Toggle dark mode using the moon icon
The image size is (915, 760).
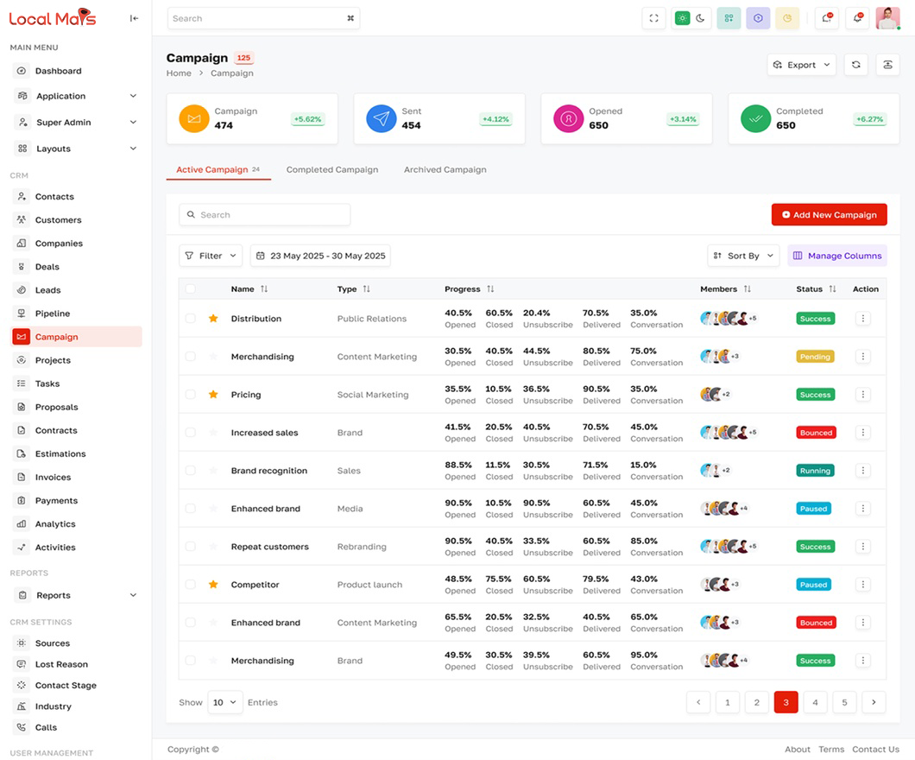[x=700, y=18]
